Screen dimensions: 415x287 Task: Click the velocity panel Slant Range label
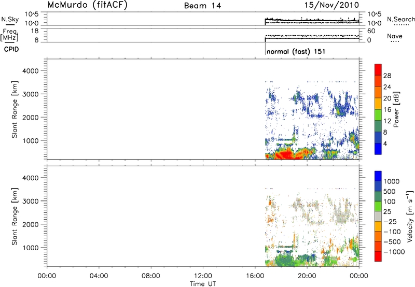(x=15, y=217)
